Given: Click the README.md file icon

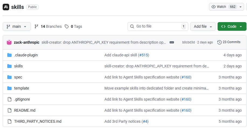Looking at the screenshot, I should click(9, 110).
